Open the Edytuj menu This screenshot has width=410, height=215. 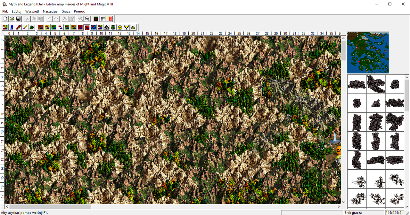point(16,11)
